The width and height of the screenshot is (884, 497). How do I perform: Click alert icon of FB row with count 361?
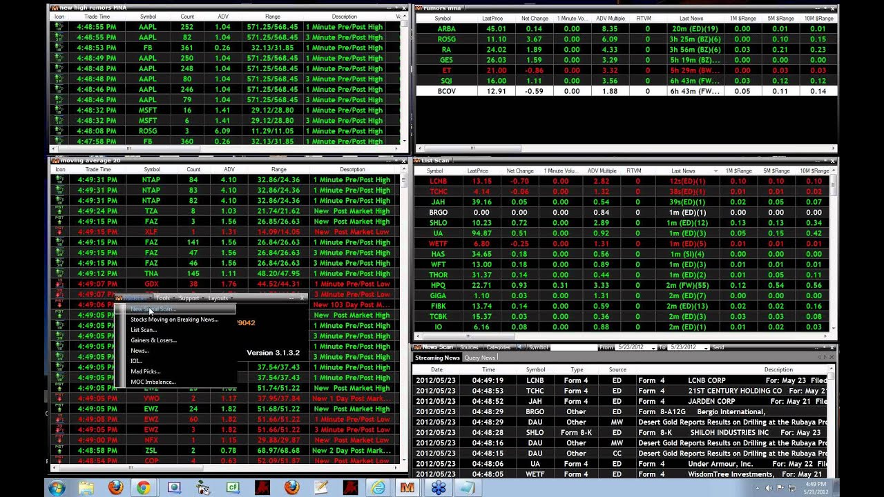[59, 48]
